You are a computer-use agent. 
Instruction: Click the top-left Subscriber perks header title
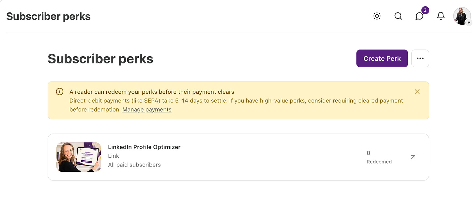pos(48,16)
